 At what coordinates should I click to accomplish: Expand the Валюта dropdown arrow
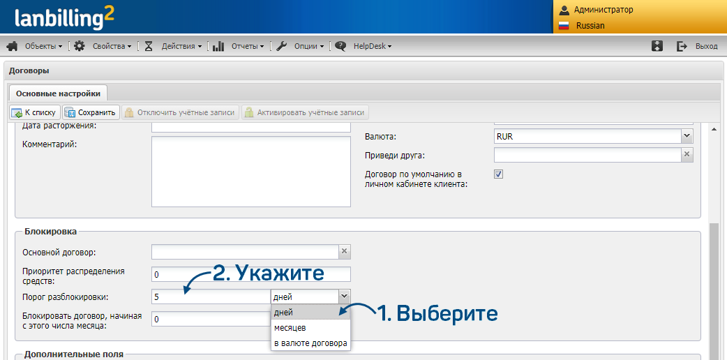[687, 136]
